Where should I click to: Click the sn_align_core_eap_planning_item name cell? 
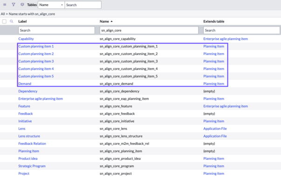click(124, 99)
